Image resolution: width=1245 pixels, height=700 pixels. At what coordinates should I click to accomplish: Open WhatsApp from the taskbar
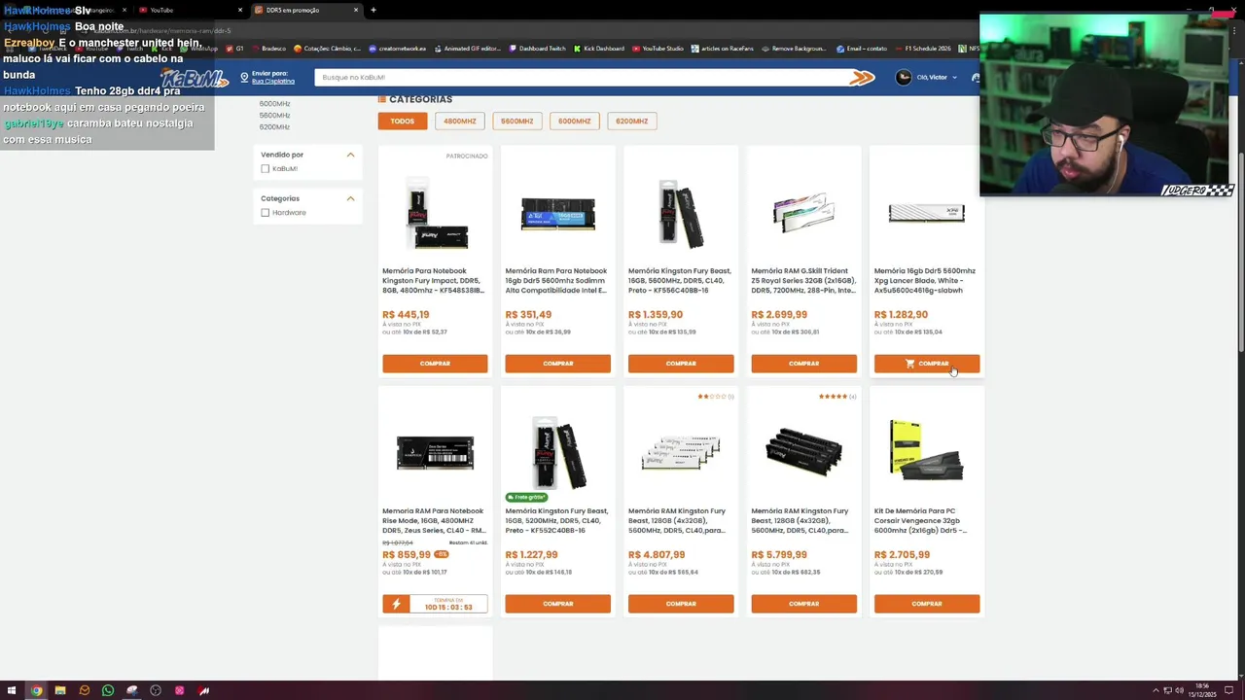point(107,690)
